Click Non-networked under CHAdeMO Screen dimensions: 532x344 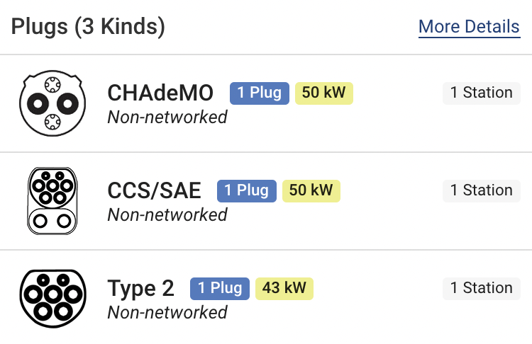pyautogui.click(x=167, y=117)
